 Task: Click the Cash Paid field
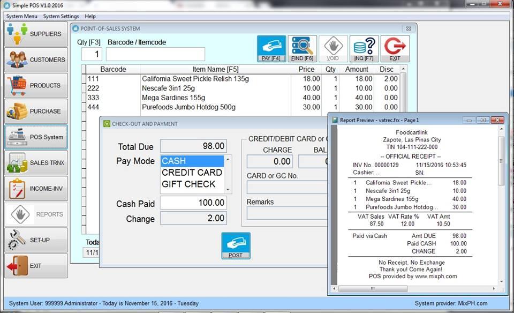pos(193,203)
